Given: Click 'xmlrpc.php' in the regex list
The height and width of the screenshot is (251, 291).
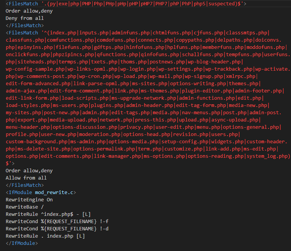Looking at the screenshot, I should 241,76.
